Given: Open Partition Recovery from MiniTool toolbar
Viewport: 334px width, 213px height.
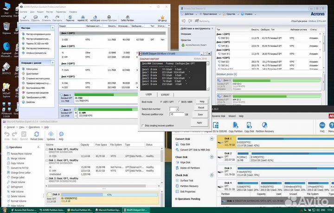Looking at the screenshot, I should [x=265, y=127].
